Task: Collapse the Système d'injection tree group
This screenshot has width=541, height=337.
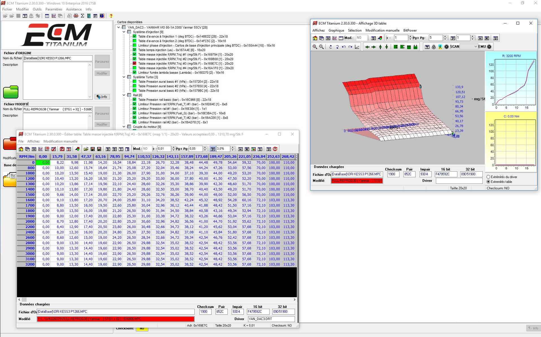Action: tap(124, 32)
